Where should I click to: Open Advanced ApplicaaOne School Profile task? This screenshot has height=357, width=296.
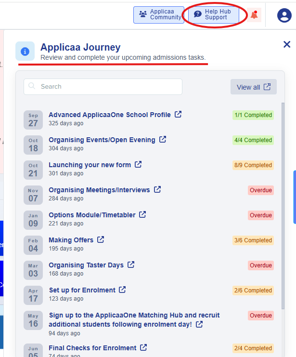(110, 115)
